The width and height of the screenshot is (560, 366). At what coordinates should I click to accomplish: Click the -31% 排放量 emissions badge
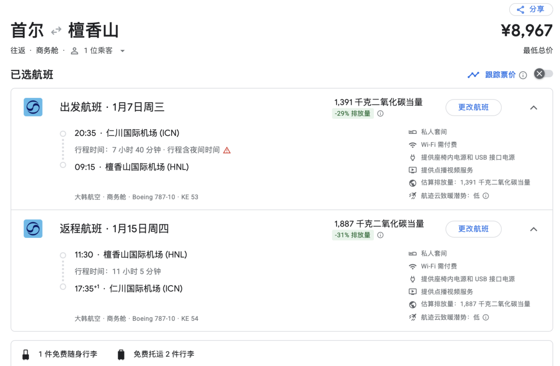pos(353,235)
